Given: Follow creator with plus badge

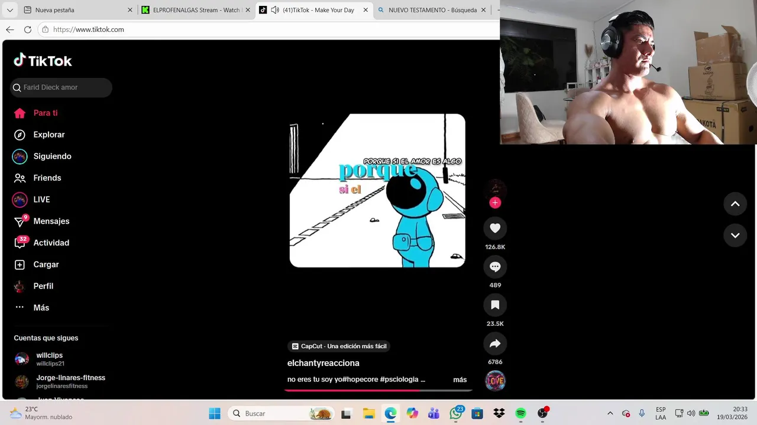Looking at the screenshot, I should (495, 202).
